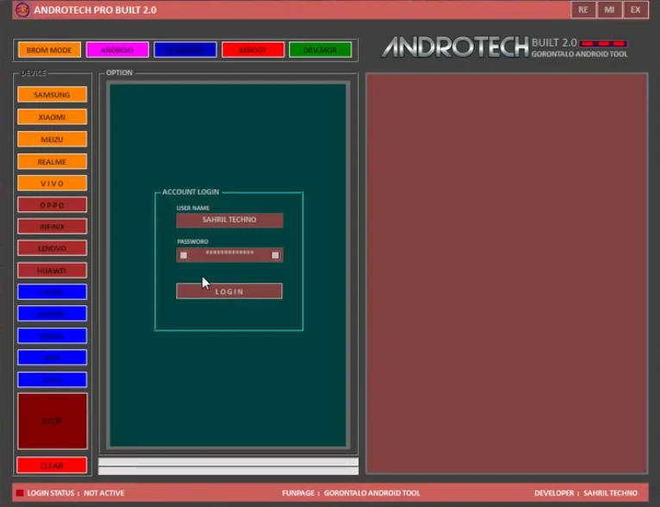Hit the red CLEAR button

pyautogui.click(x=52, y=466)
